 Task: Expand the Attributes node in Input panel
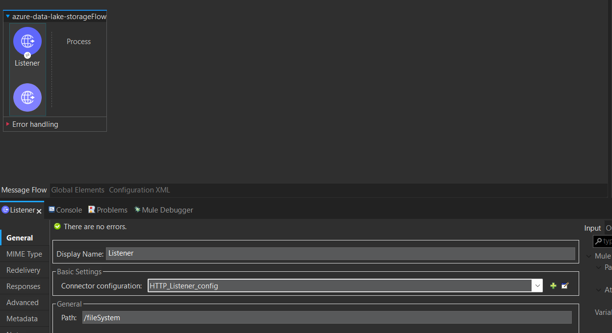pos(599,290)
